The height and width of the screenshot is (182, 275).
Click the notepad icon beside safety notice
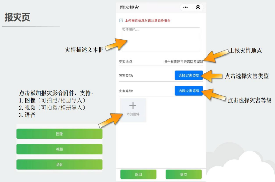(121, 20)
